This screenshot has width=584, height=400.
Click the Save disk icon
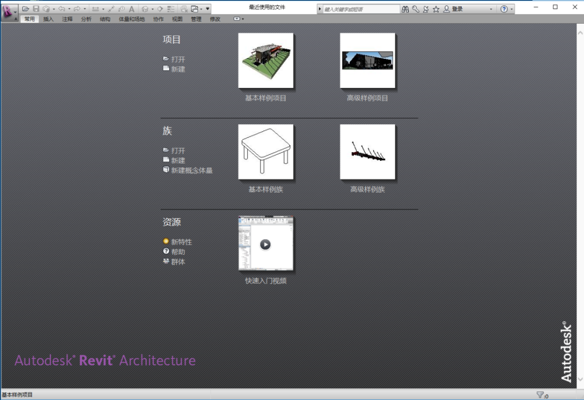(36, 9)
